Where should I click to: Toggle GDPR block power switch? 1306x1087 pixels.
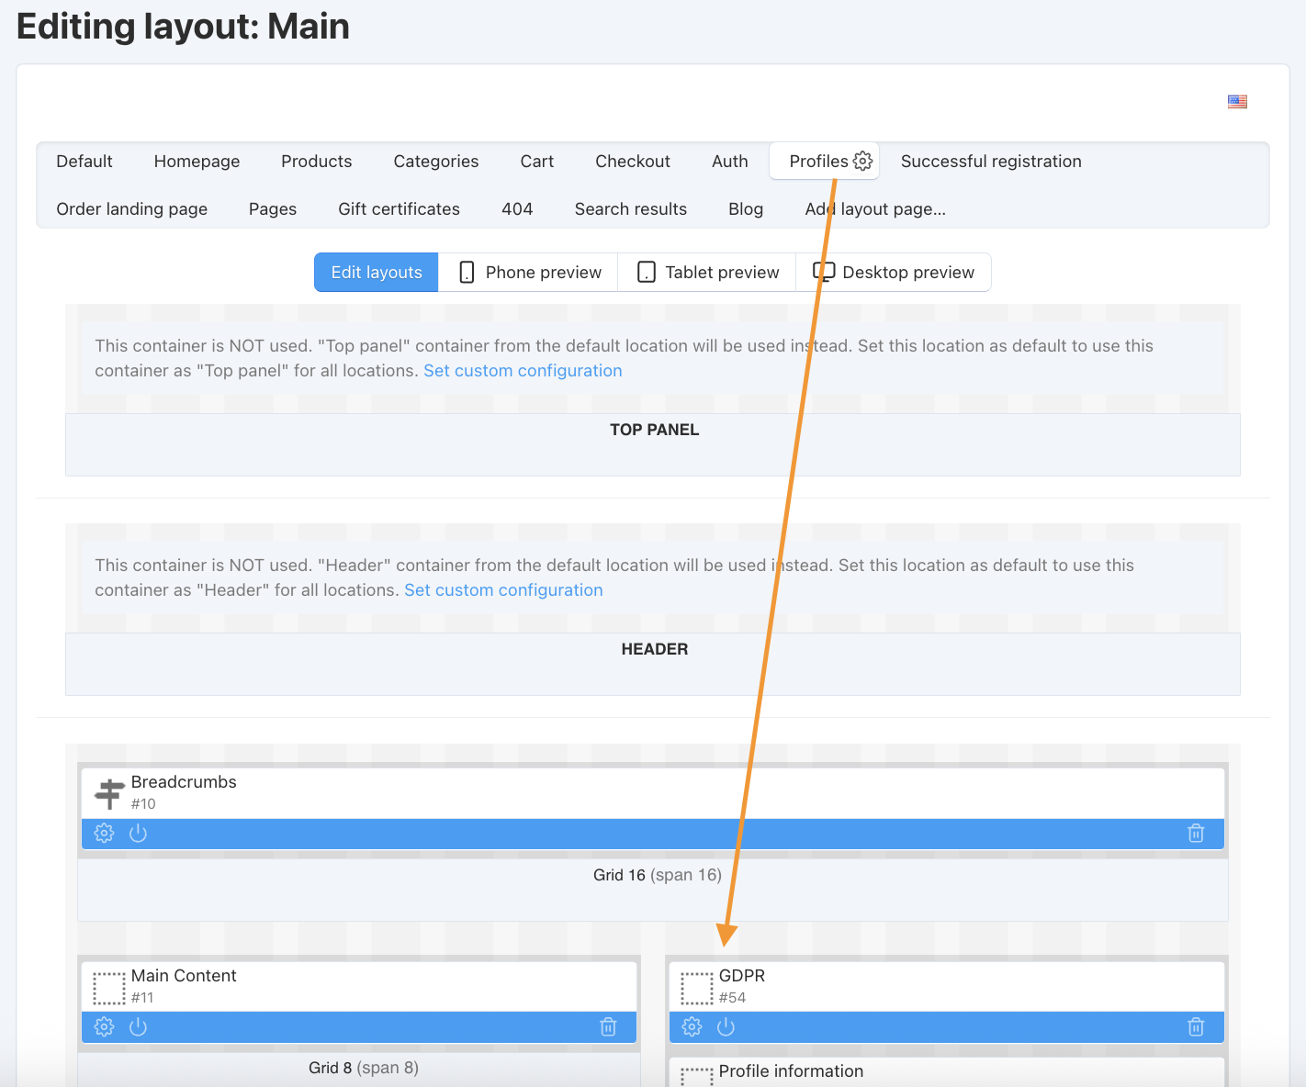(726, 1027)
